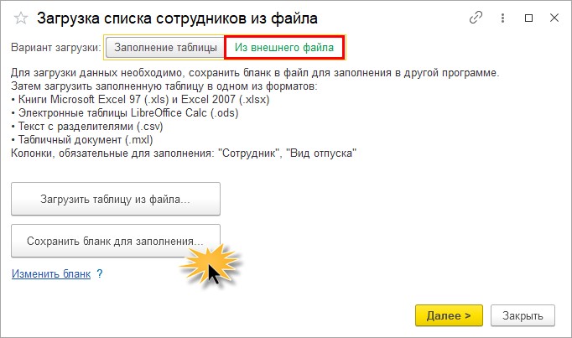
Task: Click the "Текст с разделителями (.csv)" line
Action: pyautogui.click(x=87, y=126)
